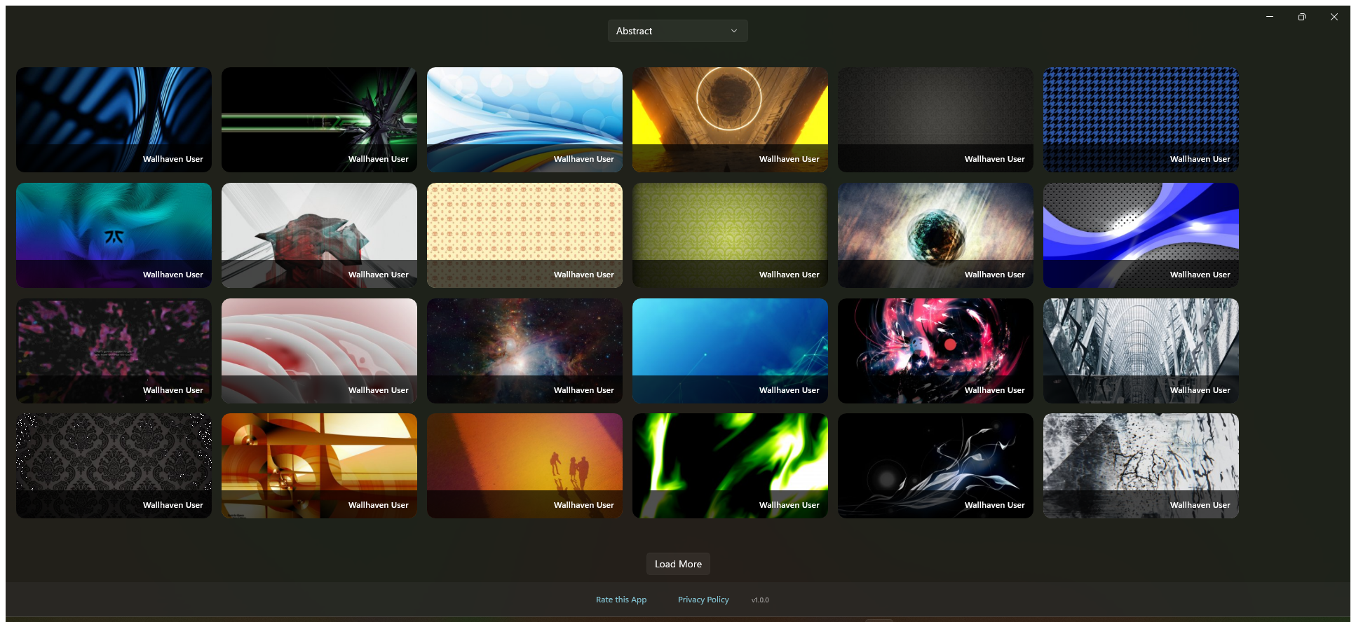Select the cyan-blue gradient wallpaper

[730, 351]
